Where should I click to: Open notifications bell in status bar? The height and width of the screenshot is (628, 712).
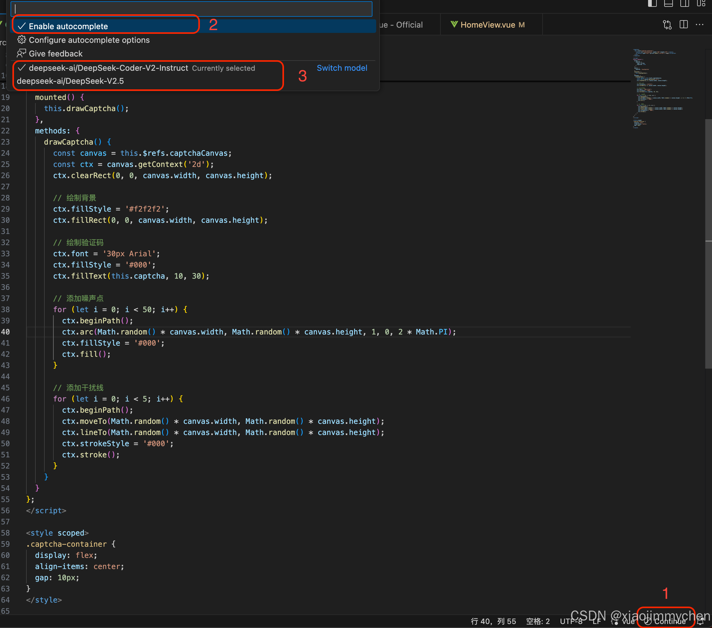701,621
